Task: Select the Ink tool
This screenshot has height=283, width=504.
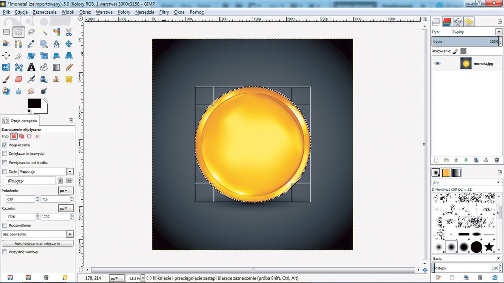Action: click(44, 79)
